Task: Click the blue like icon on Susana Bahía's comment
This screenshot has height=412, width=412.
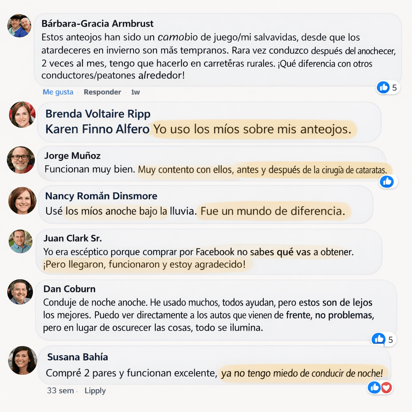Action: coord(375,387)
